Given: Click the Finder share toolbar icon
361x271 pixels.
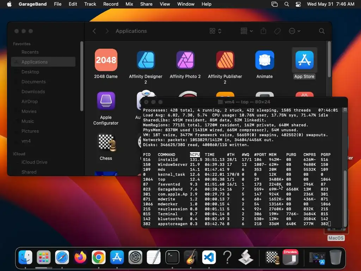Looking at the screenshot, I should click(263, 31).
